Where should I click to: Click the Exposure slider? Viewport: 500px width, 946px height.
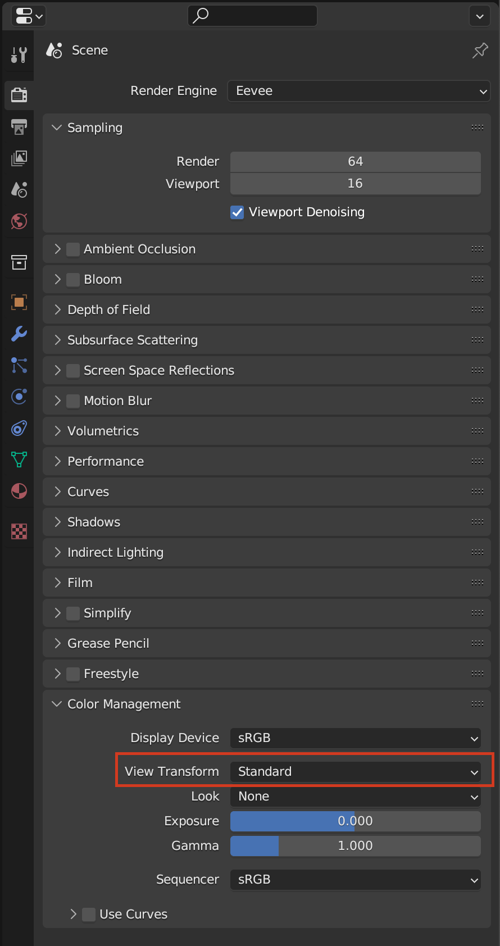pos(355,821)
